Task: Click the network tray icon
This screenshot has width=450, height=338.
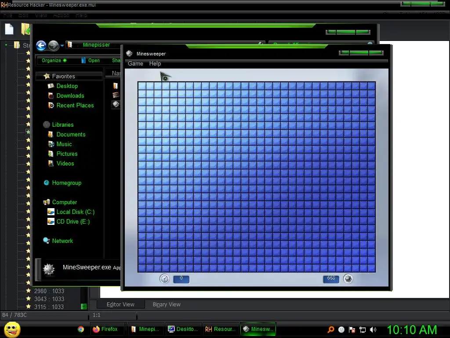Action: click(362, 330)
